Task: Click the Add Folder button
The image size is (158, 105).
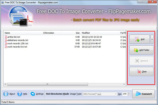Action: (x=141, y=50)
